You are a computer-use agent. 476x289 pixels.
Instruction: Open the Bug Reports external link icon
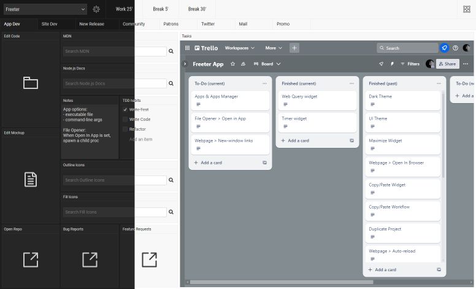click(90, 260)
